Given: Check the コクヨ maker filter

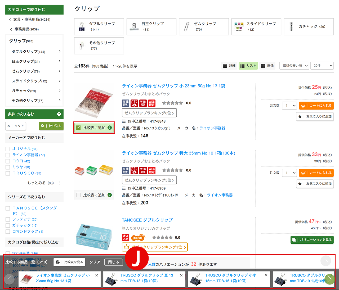Looking at the screenshot, I should tap(8, 161).
